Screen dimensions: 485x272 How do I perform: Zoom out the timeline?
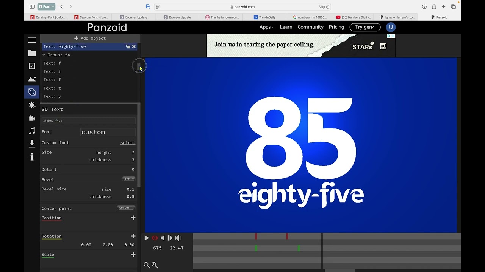coord(147,265)
